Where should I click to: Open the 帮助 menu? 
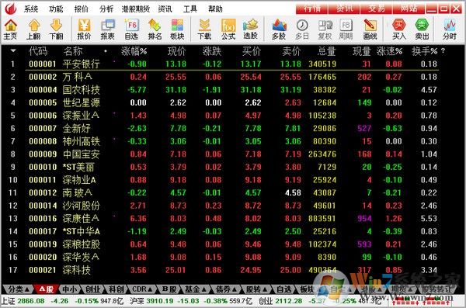point(215,9)
